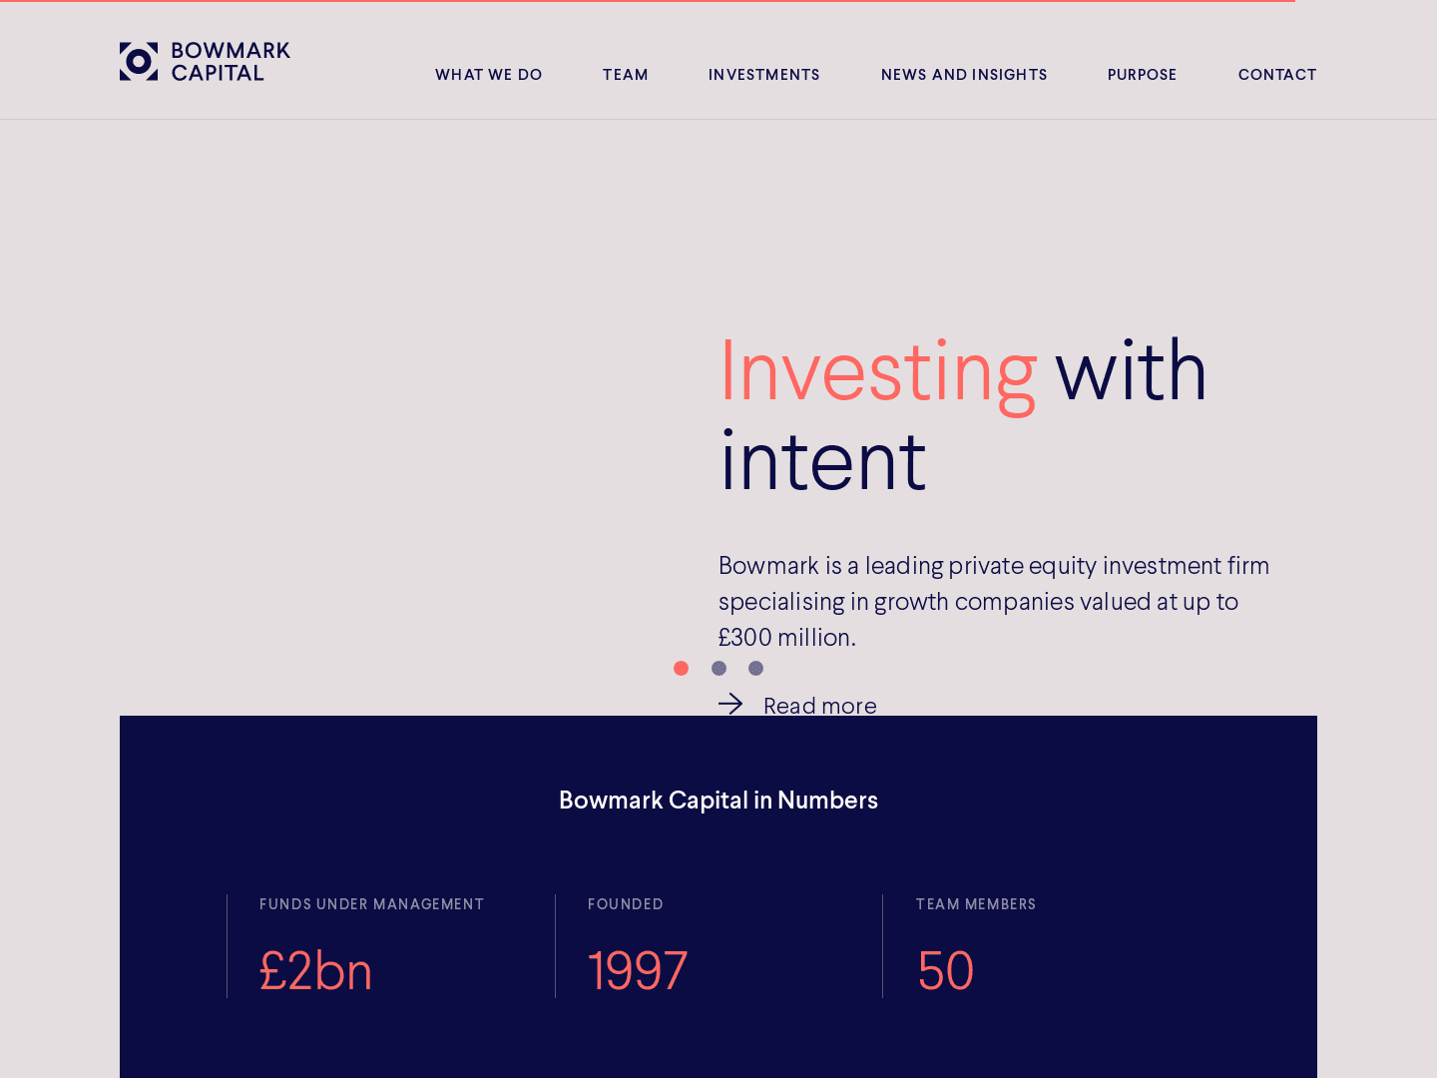Select the INVESTMENTS navigation link
The width and height of the screenshot is (1437, 1078).
tap(763, 74)
